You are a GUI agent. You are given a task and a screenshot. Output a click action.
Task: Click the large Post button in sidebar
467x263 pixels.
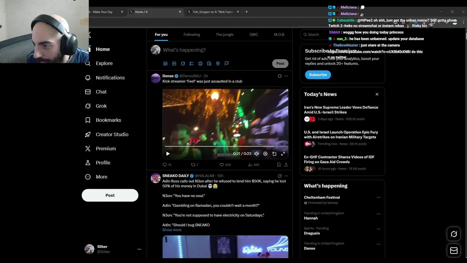[x=110, y=195]
